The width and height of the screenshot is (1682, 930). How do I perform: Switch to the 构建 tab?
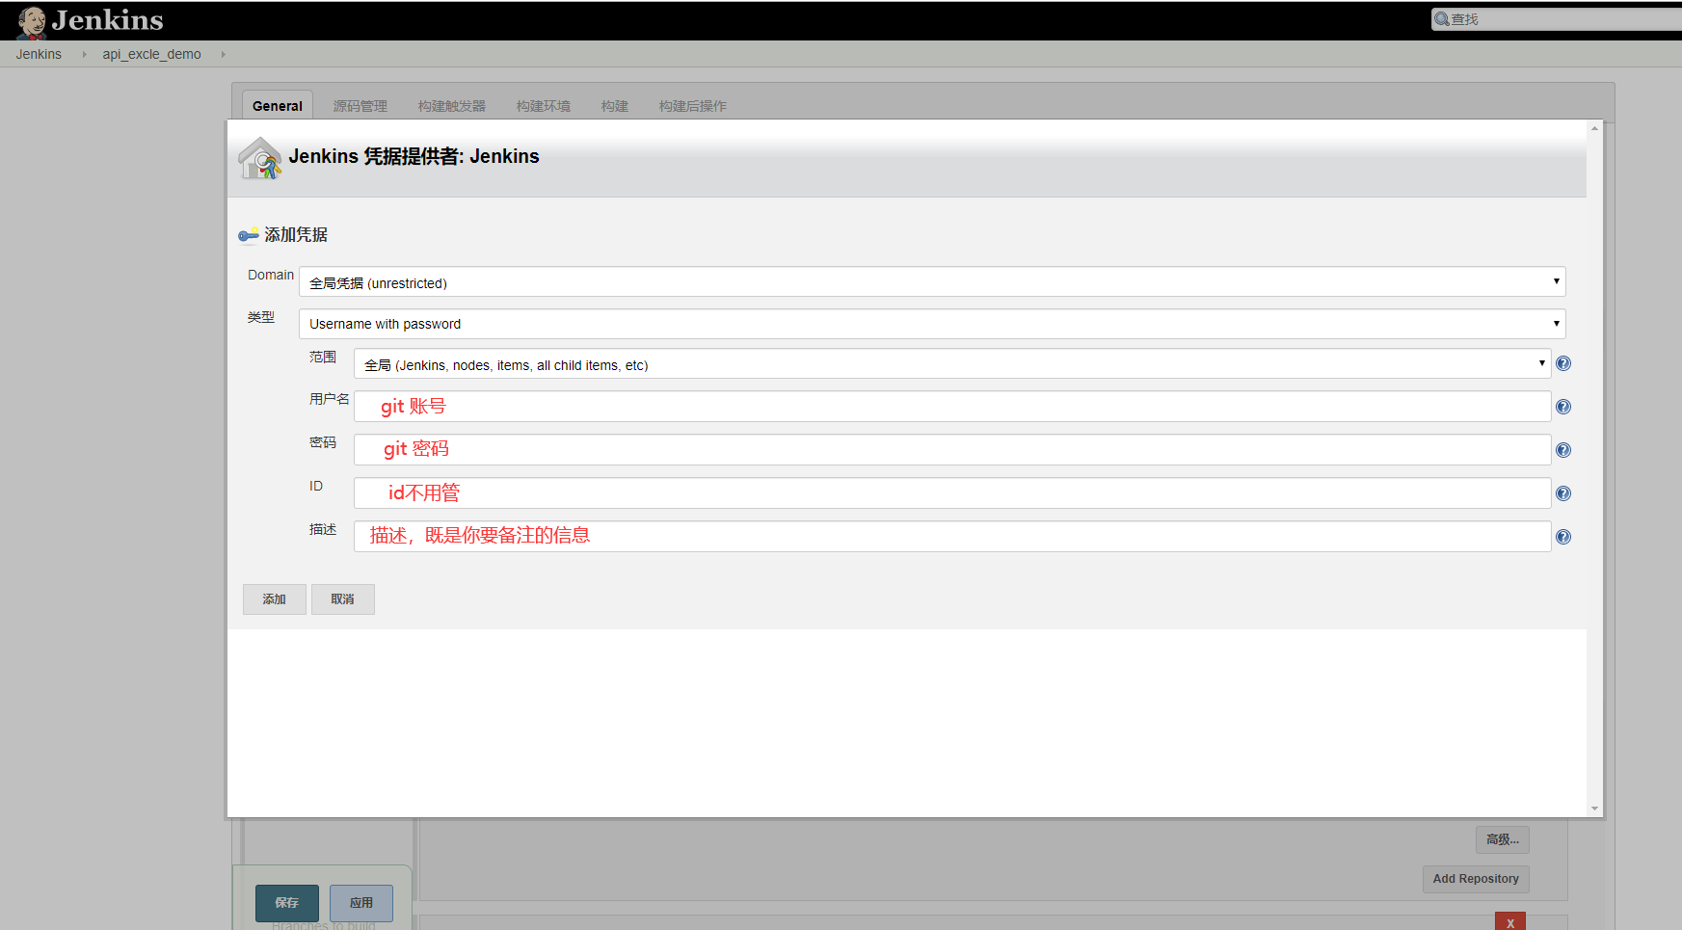(x=615, y=106)
